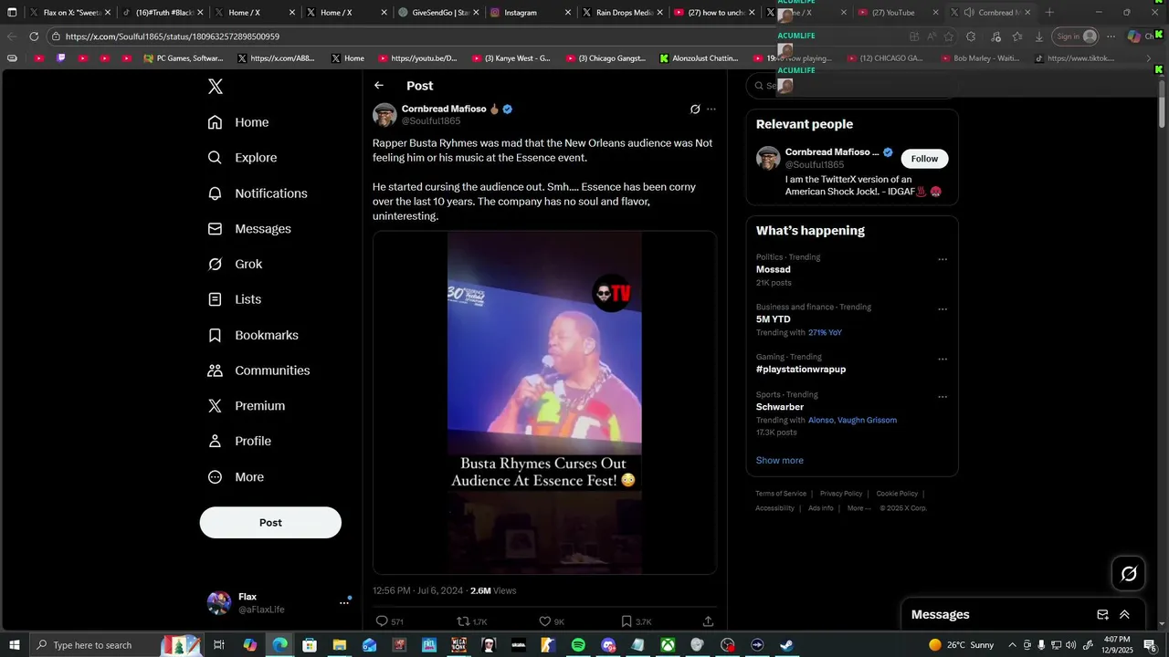
Task: Open Mossad trending topic
Action: pos(773,270)
